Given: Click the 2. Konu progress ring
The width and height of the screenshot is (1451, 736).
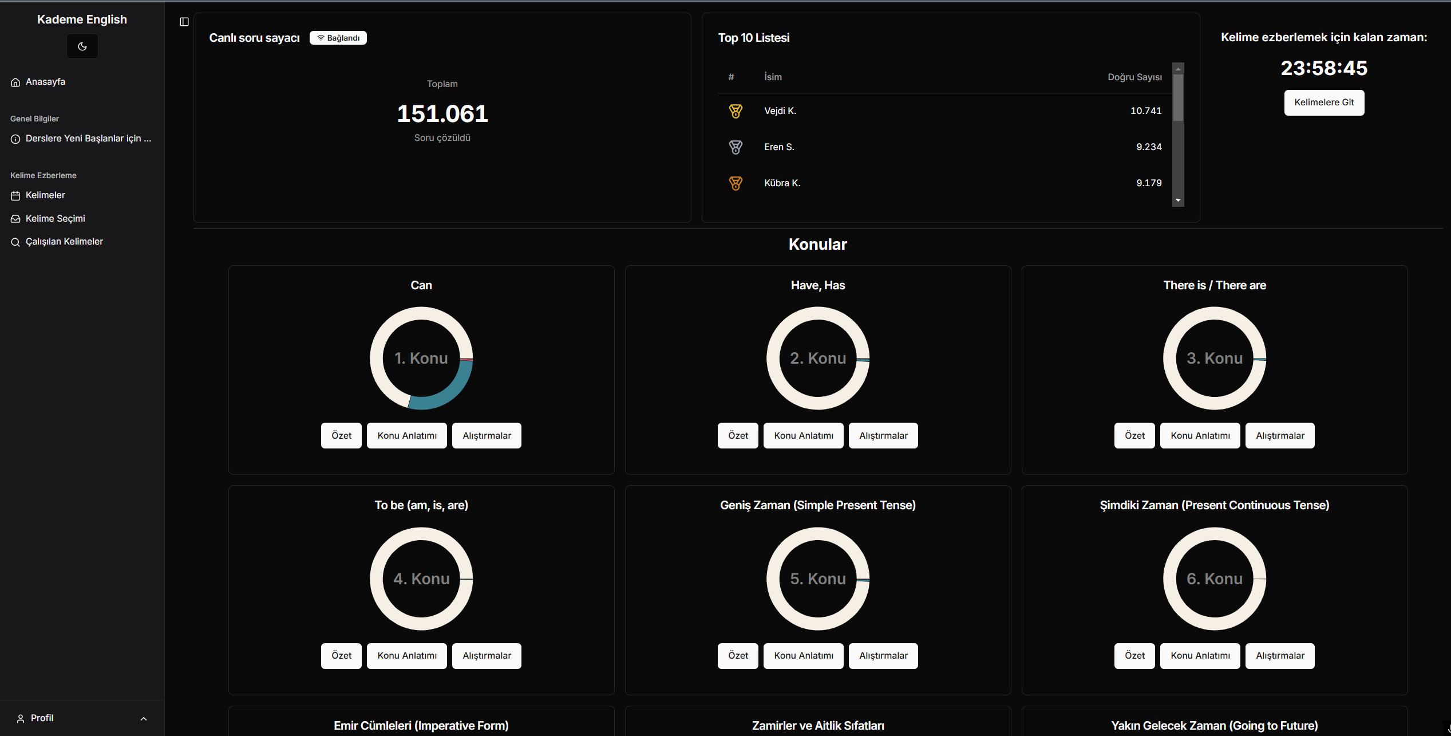Looking at the screenshot, I should click(x=818, y=359).
